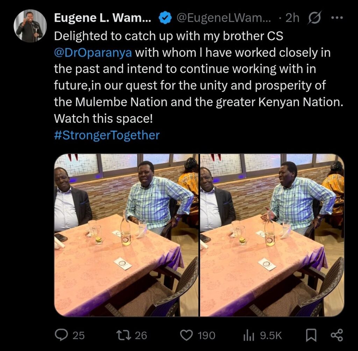Open the three-dot more options menu
The height and width of the screenshot is (351, 358).
tap(337, 18)
